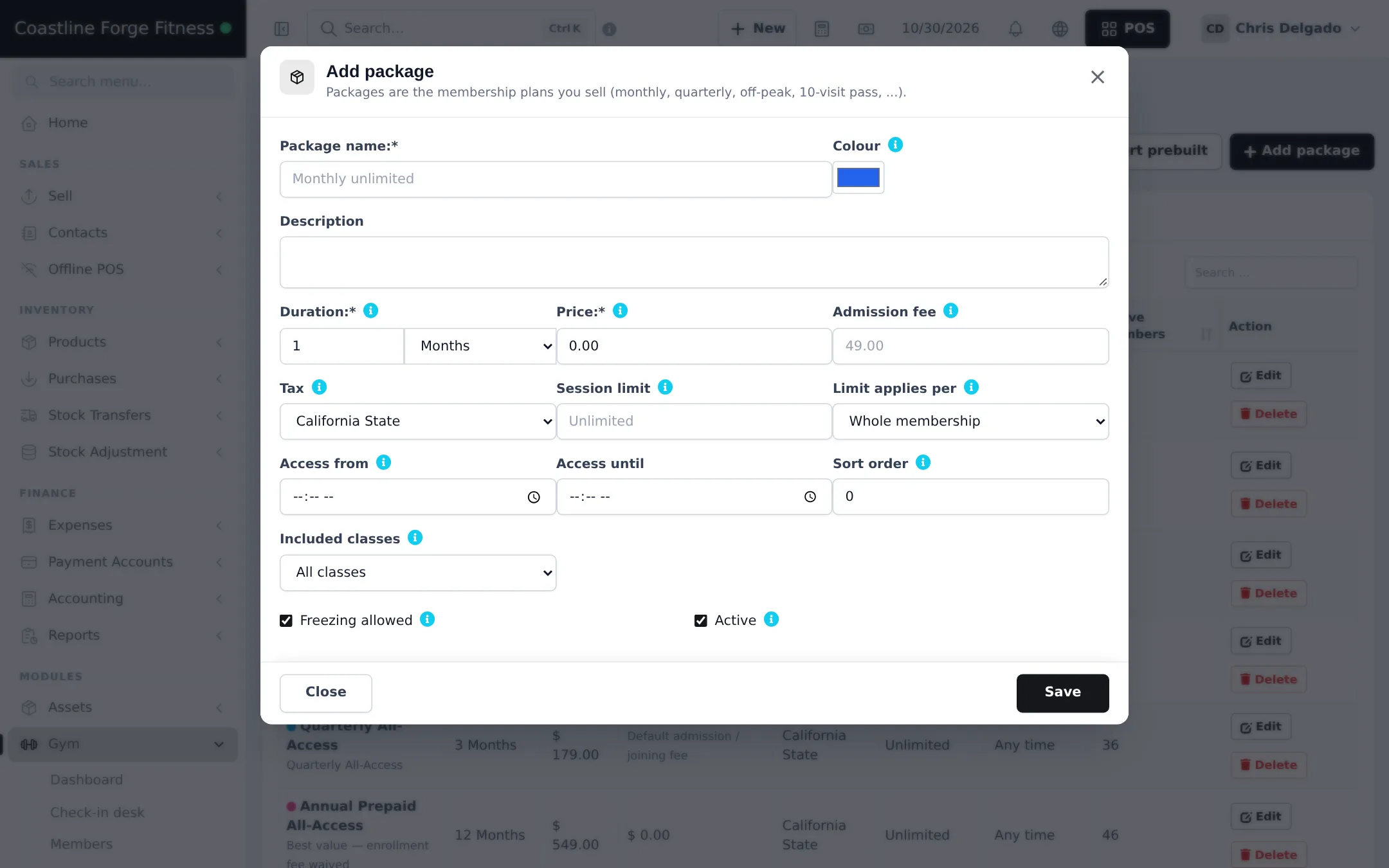Image resolution: width=1389 pixels, height=868 pixels.
Task: Click the Freezing allowed info icon
Action: tap(427, 619)
